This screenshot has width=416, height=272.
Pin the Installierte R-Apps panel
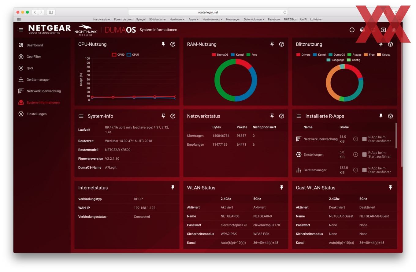point(381,116)
